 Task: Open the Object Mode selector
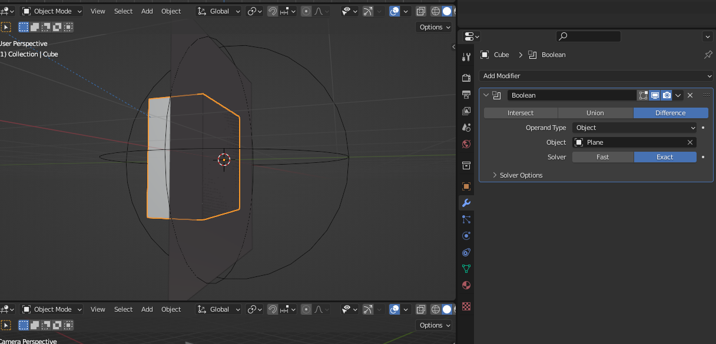pos(51,11)
